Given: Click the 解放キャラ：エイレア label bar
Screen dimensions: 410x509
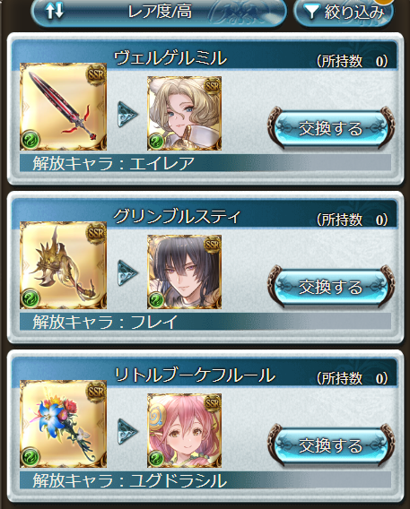Looking at the screenshot, I should [x=205, y=163].
